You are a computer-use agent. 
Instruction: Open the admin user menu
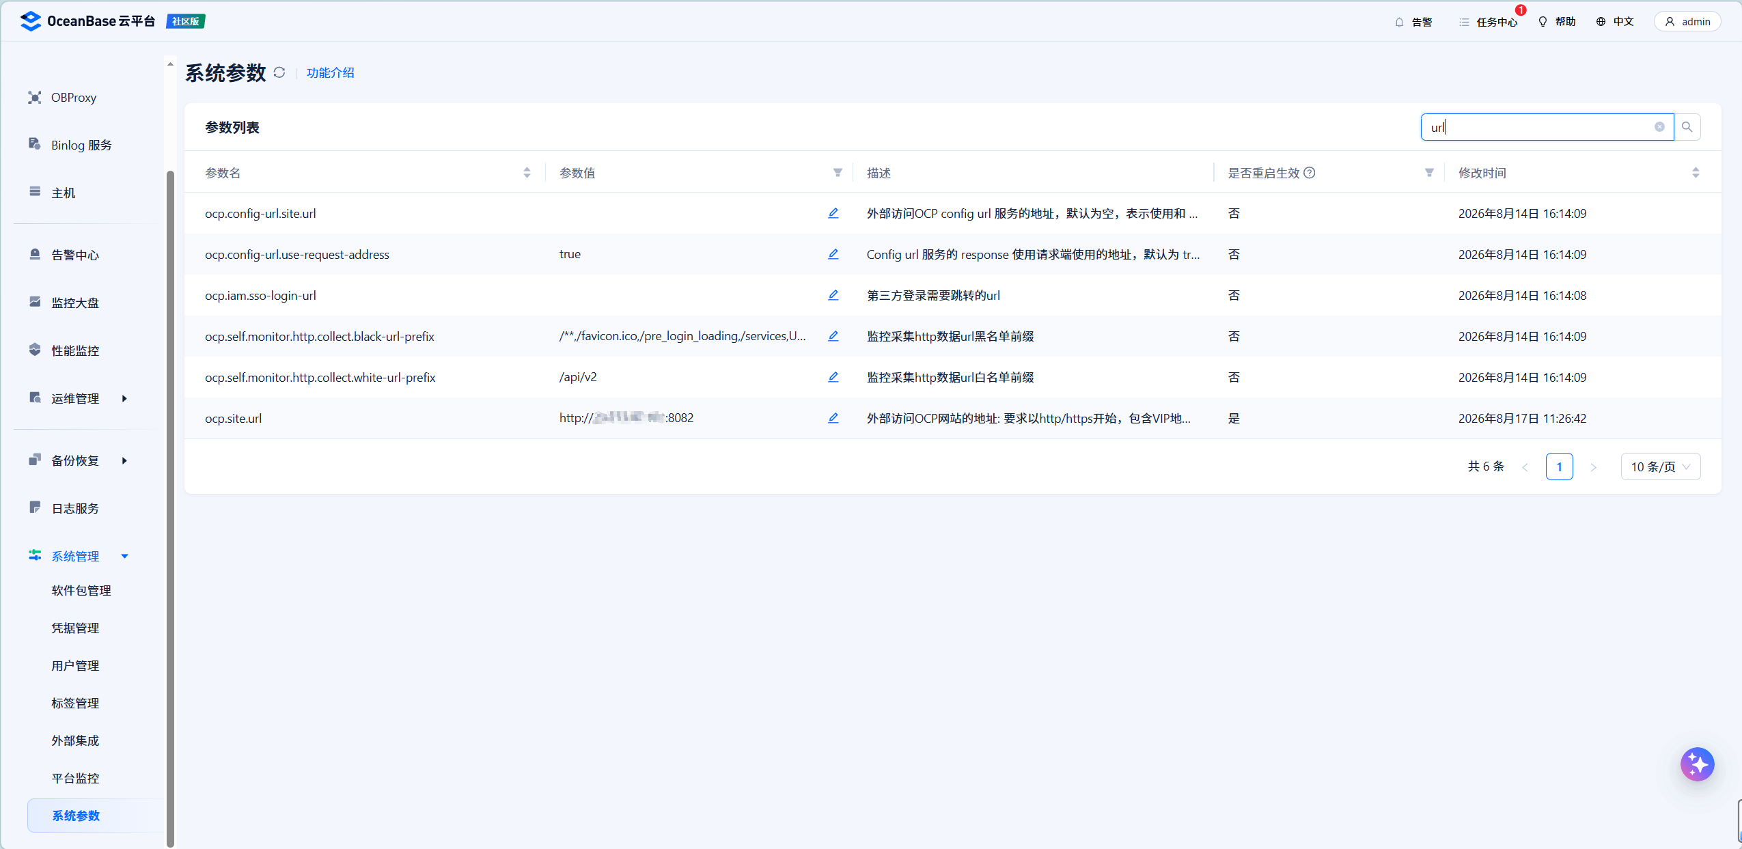pos(1687,22)
